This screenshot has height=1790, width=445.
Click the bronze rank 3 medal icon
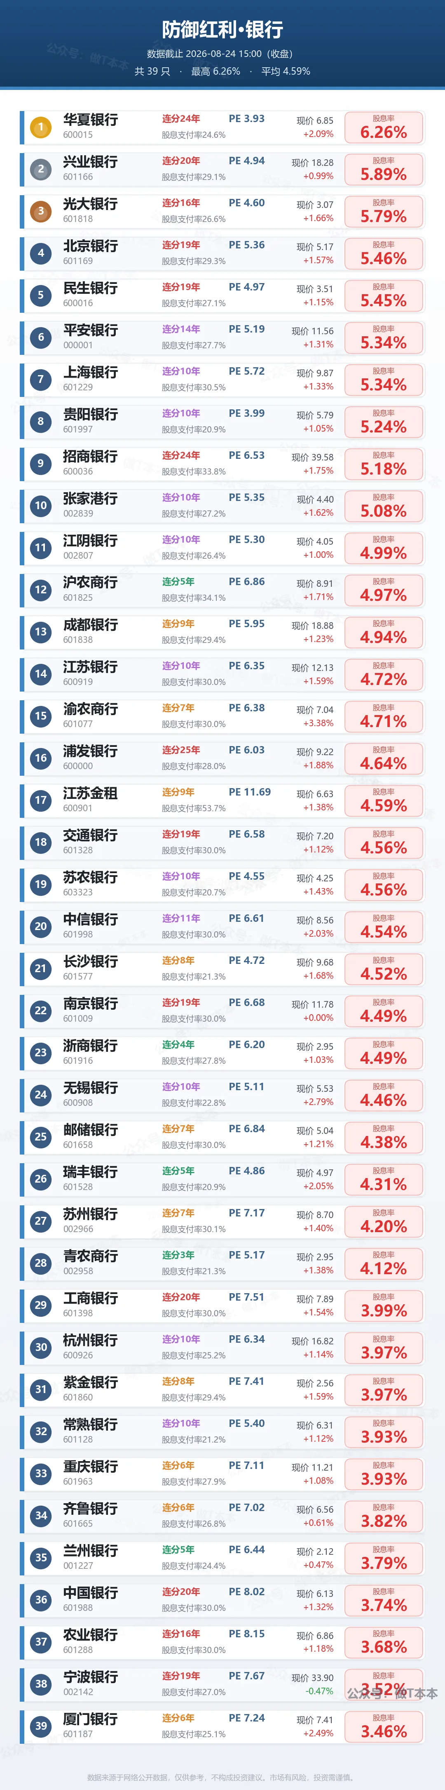[41, 211]
